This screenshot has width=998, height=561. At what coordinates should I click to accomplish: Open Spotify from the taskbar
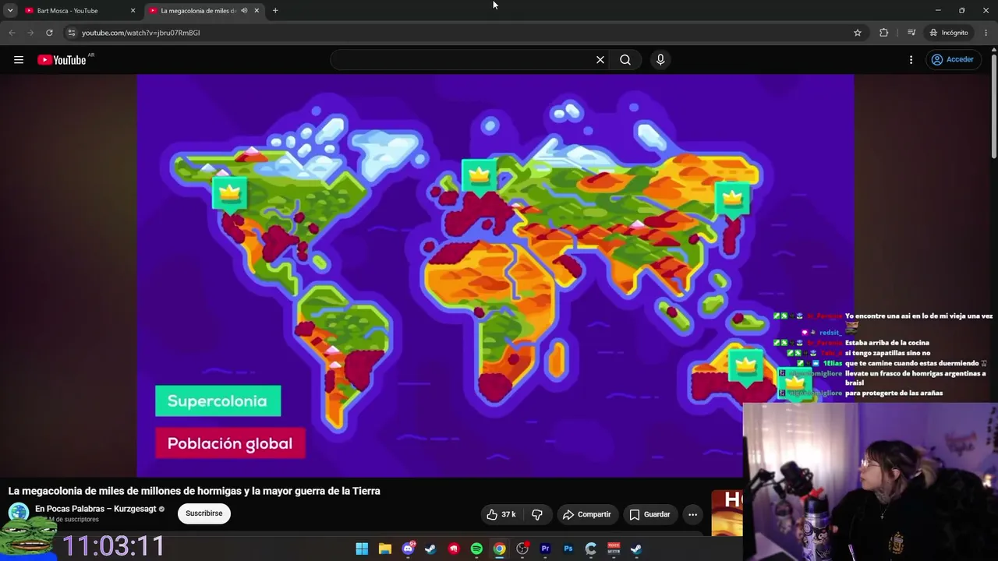tap(476, 549)
